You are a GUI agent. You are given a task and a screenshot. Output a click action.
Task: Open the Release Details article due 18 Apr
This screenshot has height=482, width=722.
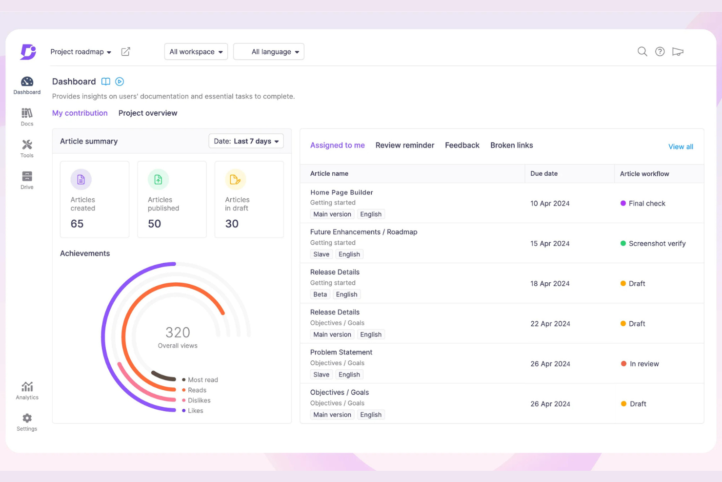tap(335, 272)
